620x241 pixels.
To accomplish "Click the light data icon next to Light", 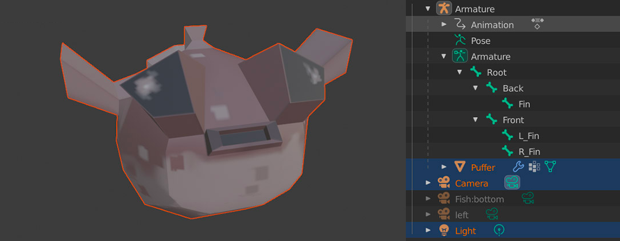I will (x=499, y=230).
